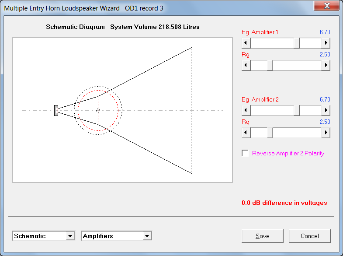Click the Eg Amplifier 2 value 6.70
The height and width of the screenshot is (256, 343).
[325, 100]
